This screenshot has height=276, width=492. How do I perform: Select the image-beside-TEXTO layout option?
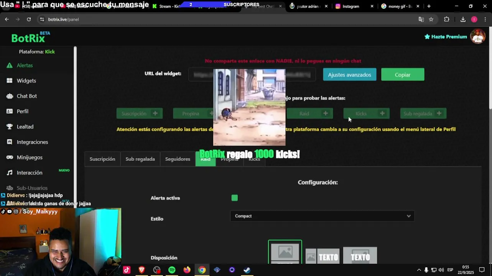pos(323,256)
